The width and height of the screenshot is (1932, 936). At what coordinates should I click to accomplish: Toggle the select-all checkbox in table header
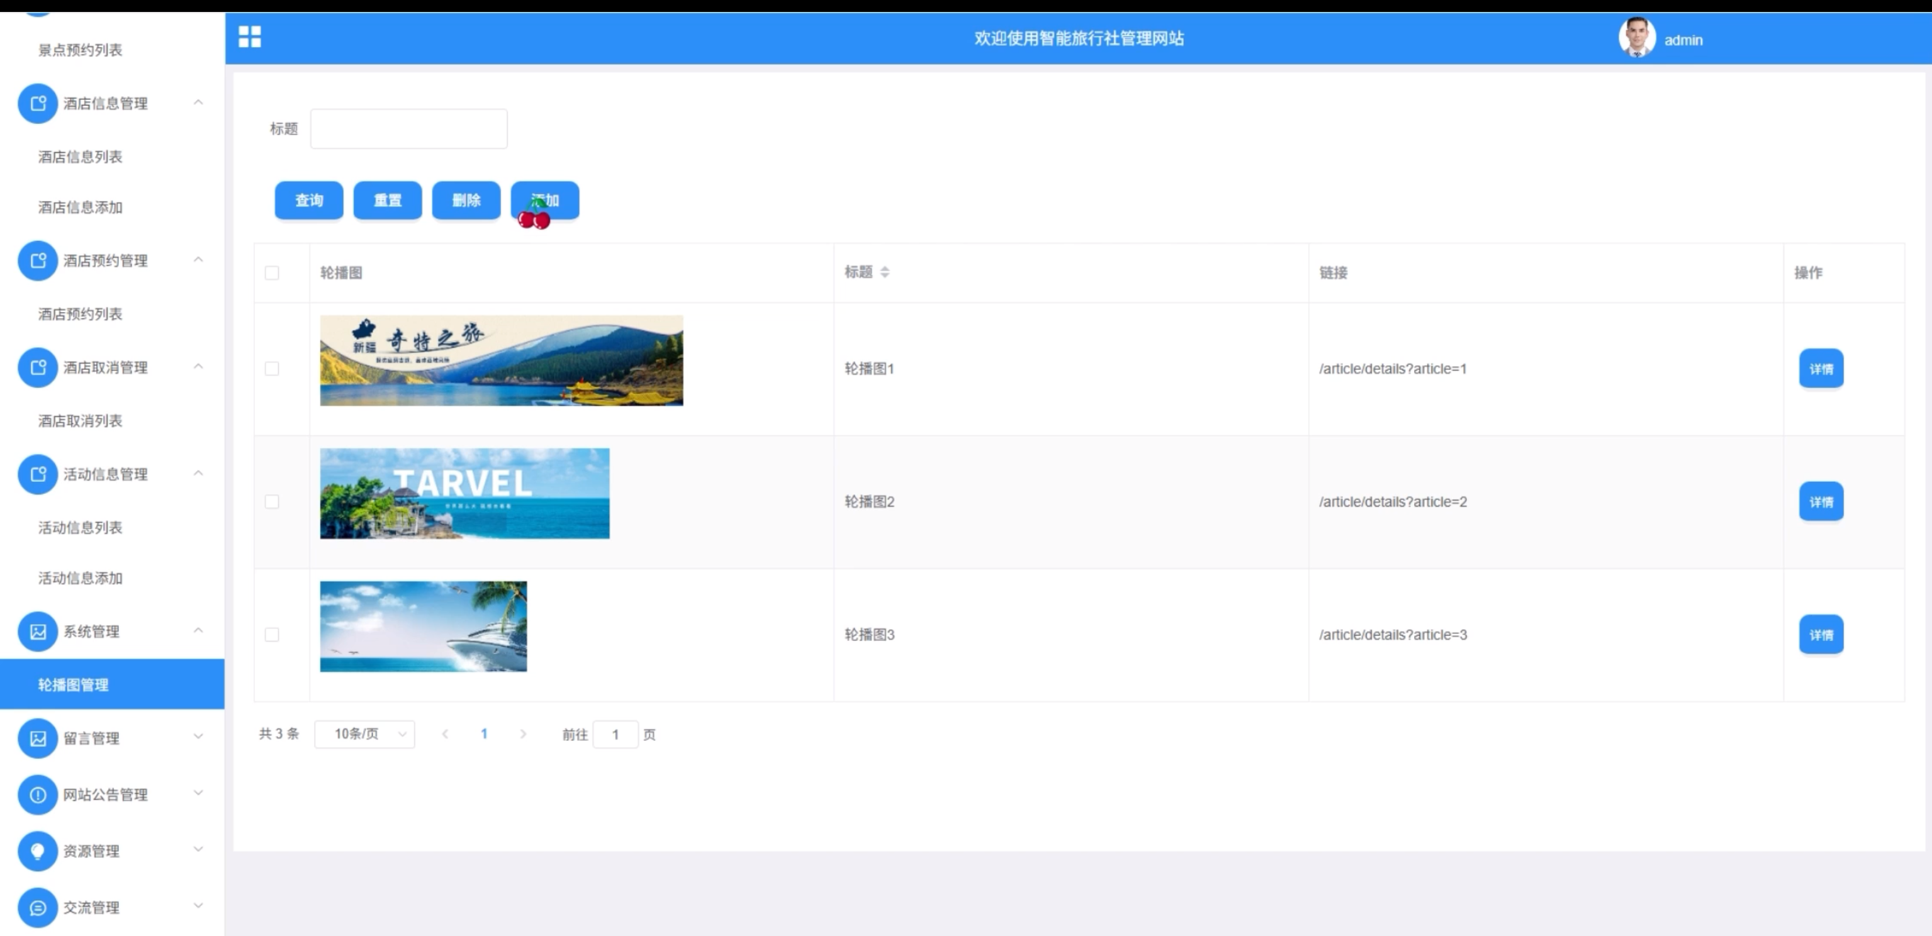point(272,273)
